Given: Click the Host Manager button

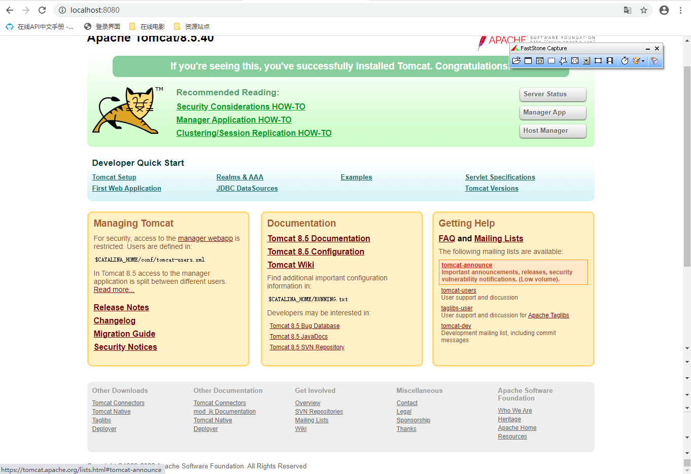Looking at the screenshot, I should 552,131.
